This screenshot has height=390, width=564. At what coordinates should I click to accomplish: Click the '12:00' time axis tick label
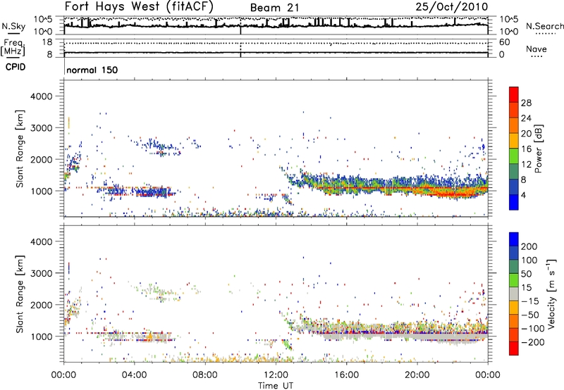click(276, 375)
